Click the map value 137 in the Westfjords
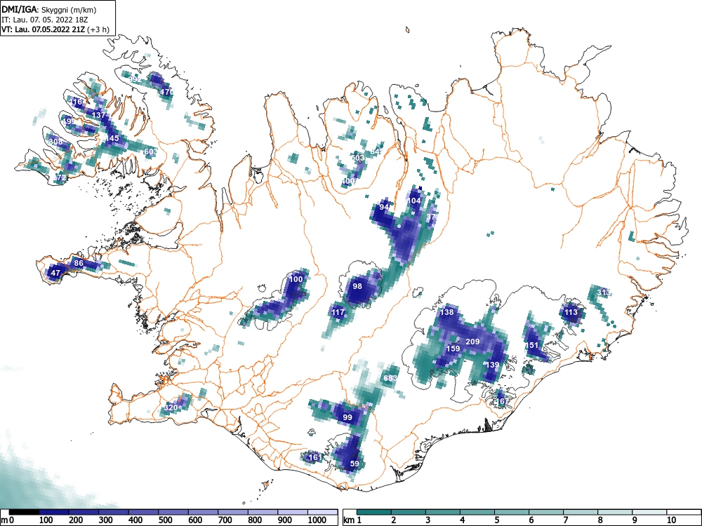Screen dimensions: 702x526 click(x=98, y=115)
